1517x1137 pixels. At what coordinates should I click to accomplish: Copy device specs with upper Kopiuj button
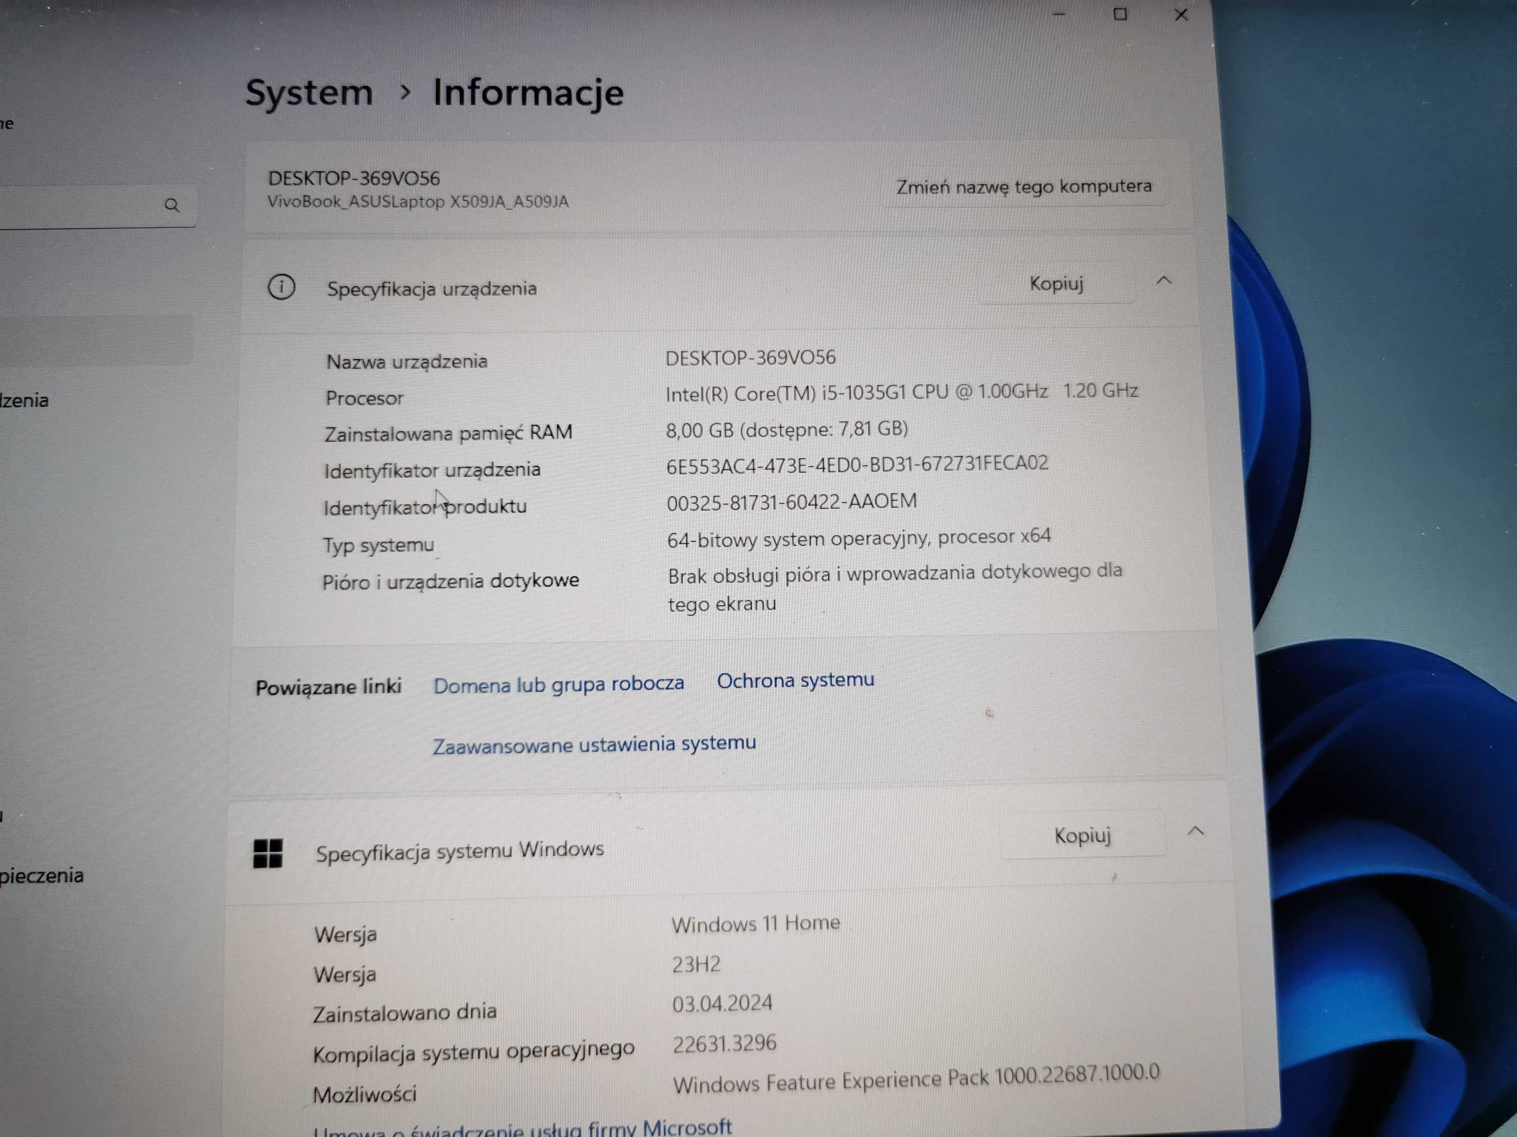click(1057, 284)
